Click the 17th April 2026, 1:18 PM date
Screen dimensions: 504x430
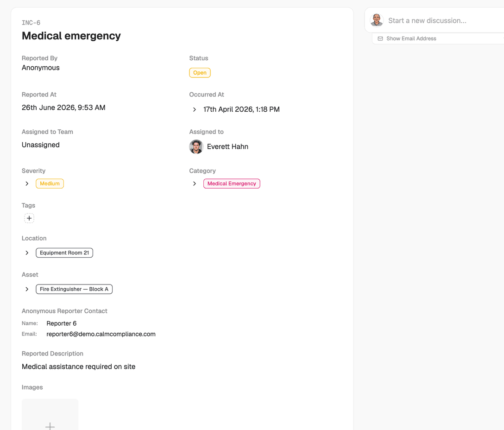241,109
